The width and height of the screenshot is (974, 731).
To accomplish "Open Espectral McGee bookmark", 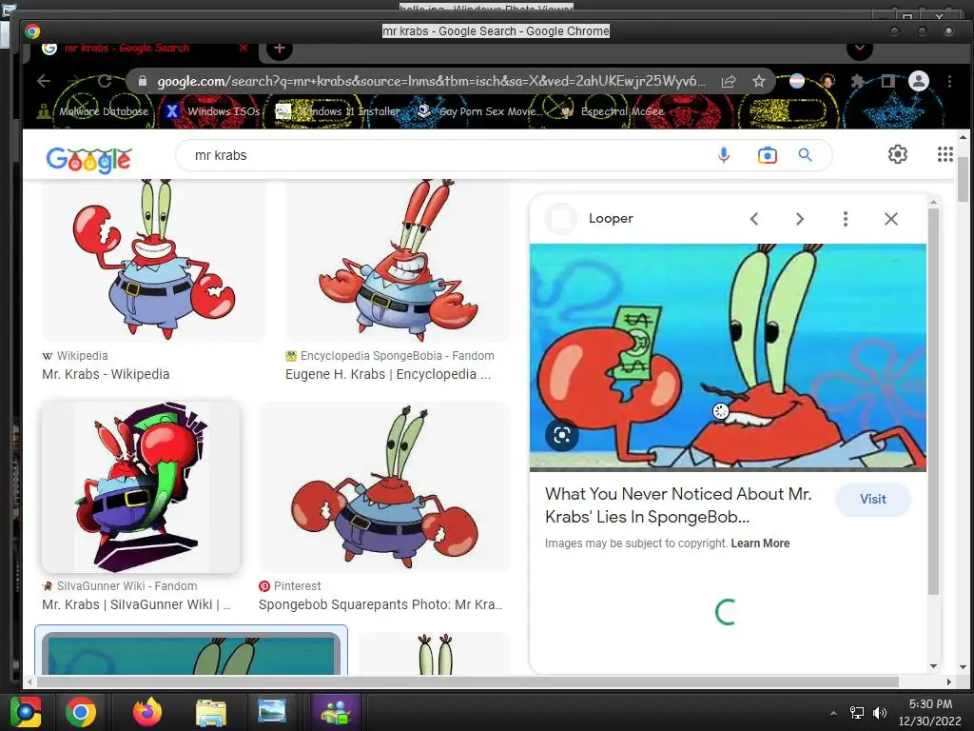I will coord(613,111).
